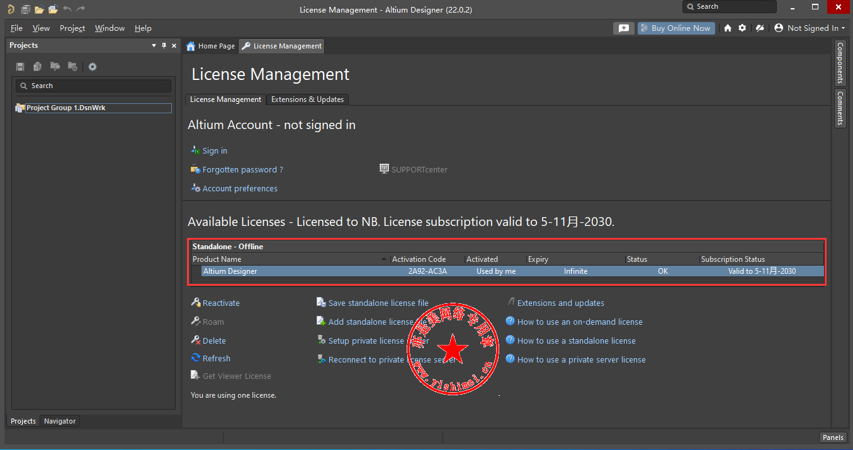Open the View menu
The width and height of the screenshot is (853, 450).
point(41,28)
